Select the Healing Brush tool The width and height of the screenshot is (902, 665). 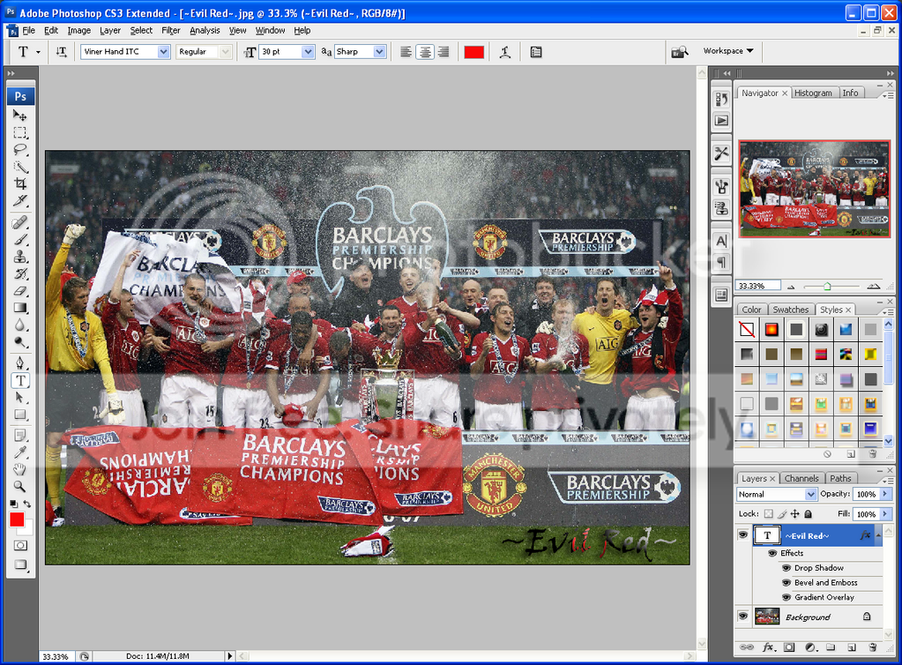tap(20, 222)
